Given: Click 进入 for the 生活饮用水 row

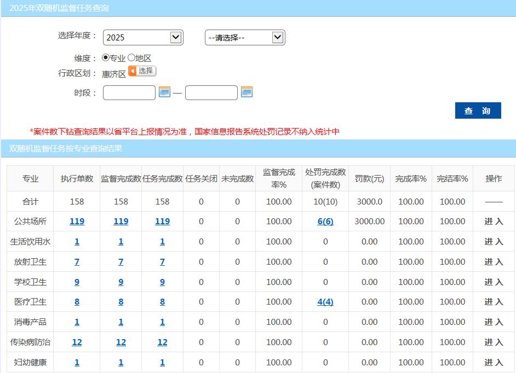Looking at the screenshot, I should pos(494,242).
